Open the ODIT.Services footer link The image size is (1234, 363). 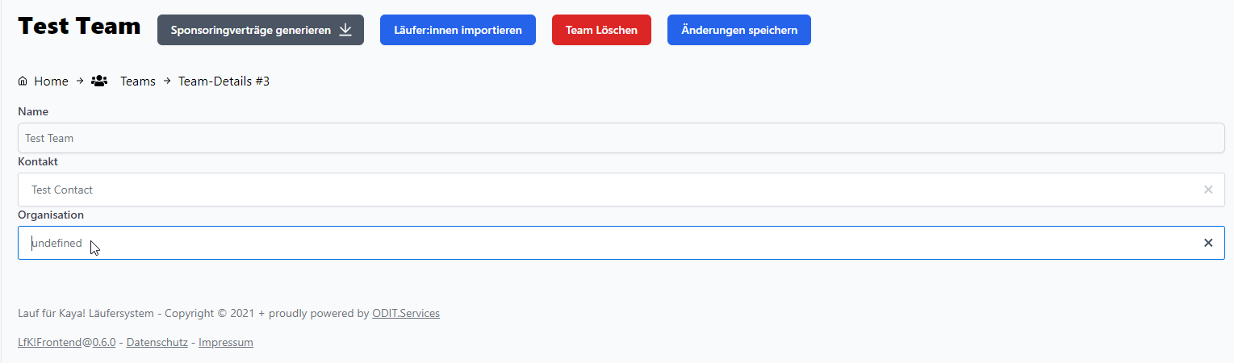(x=406, y=313)
